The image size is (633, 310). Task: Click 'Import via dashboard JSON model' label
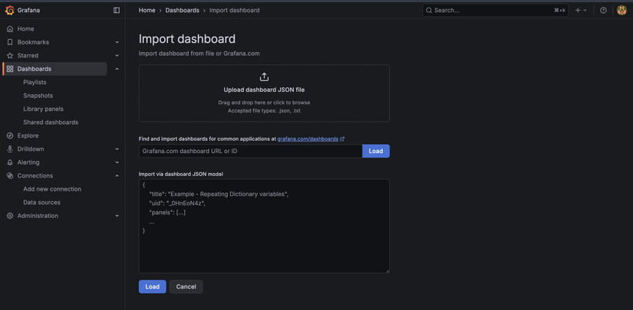[x=181, y=174]
